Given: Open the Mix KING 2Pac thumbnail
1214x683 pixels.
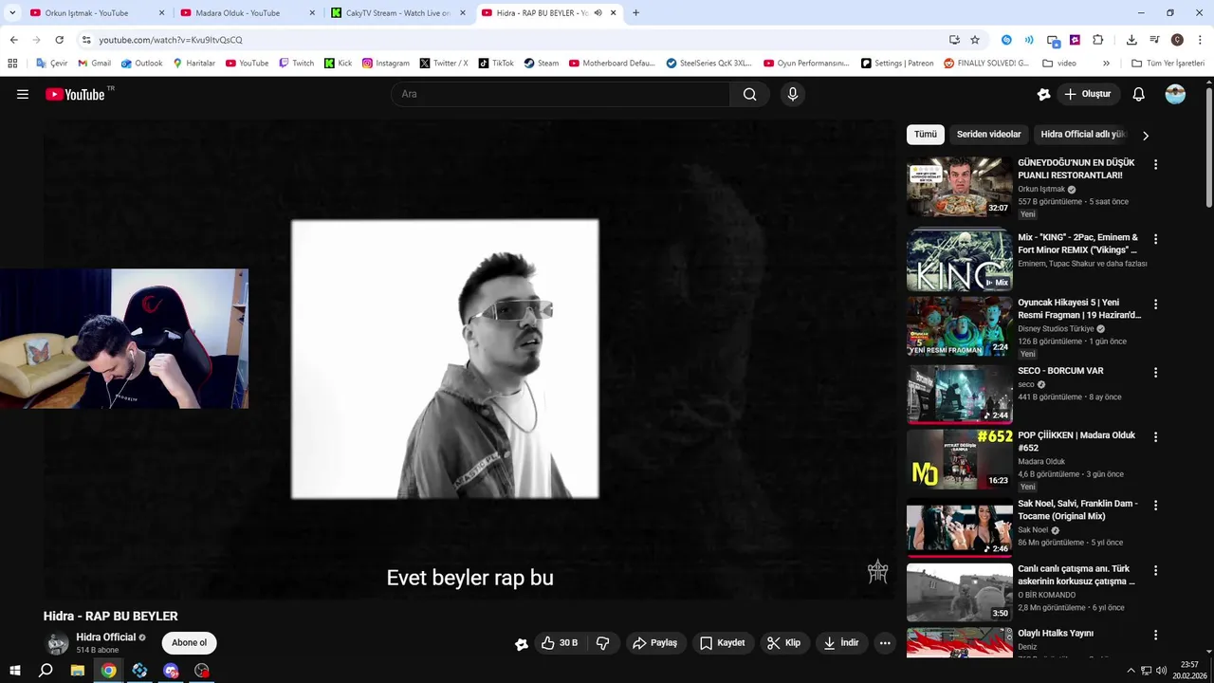Looking at the screenshot, I should [960, 259].
